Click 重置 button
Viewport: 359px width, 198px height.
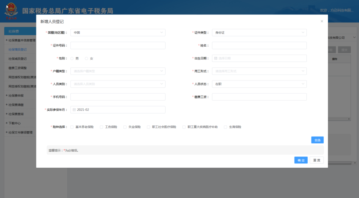click(317, 160)
